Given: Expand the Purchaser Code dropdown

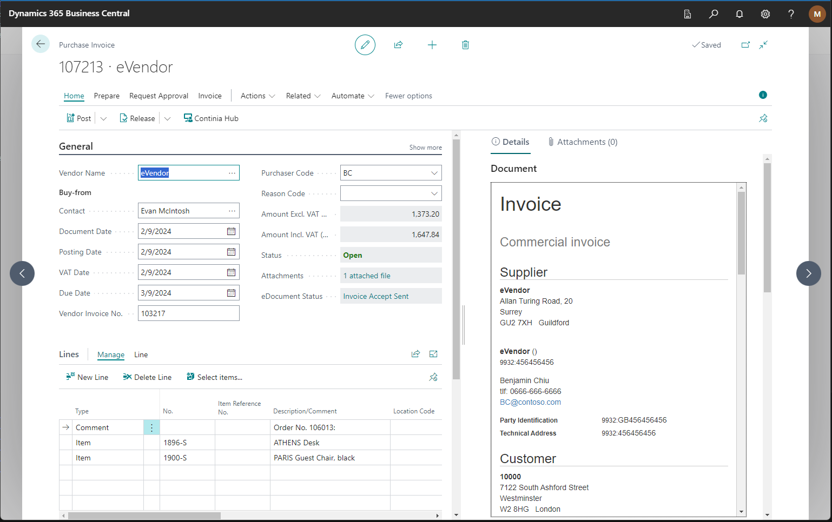Looking at the screenshot, I should pos(434,173).
